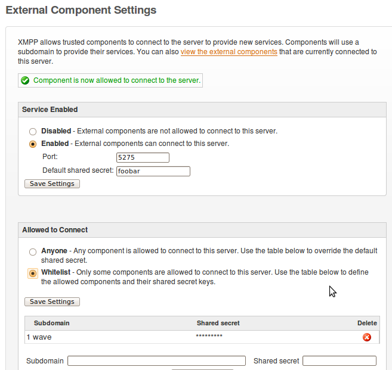392x370 pixels.
Task: Select the Enabled radio option
Action: click(x=32, y=144)
